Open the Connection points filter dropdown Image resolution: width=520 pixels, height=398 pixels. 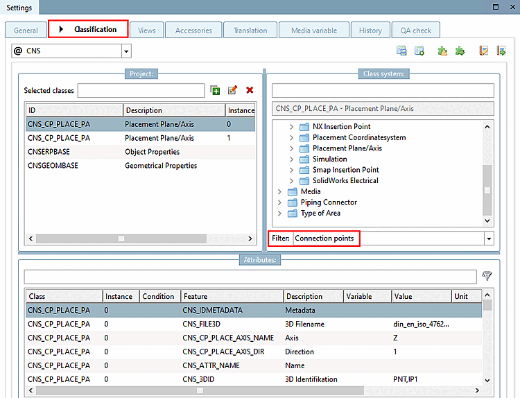coord(489,239)
